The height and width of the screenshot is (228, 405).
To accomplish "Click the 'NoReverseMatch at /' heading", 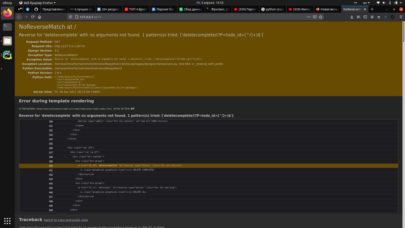I will [x=47, y=27].
